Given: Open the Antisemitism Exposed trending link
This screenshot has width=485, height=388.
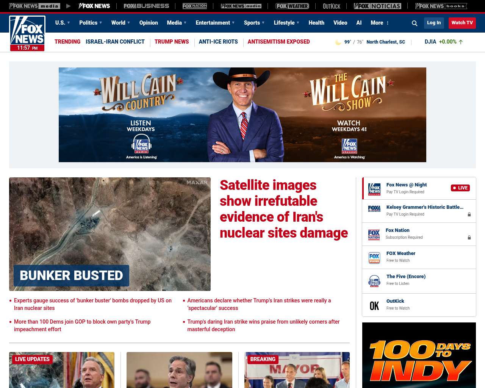Looking at the screenshot, I should (278, 42).
